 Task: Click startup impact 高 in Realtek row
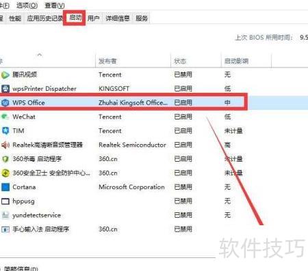[x=227, y=145]
